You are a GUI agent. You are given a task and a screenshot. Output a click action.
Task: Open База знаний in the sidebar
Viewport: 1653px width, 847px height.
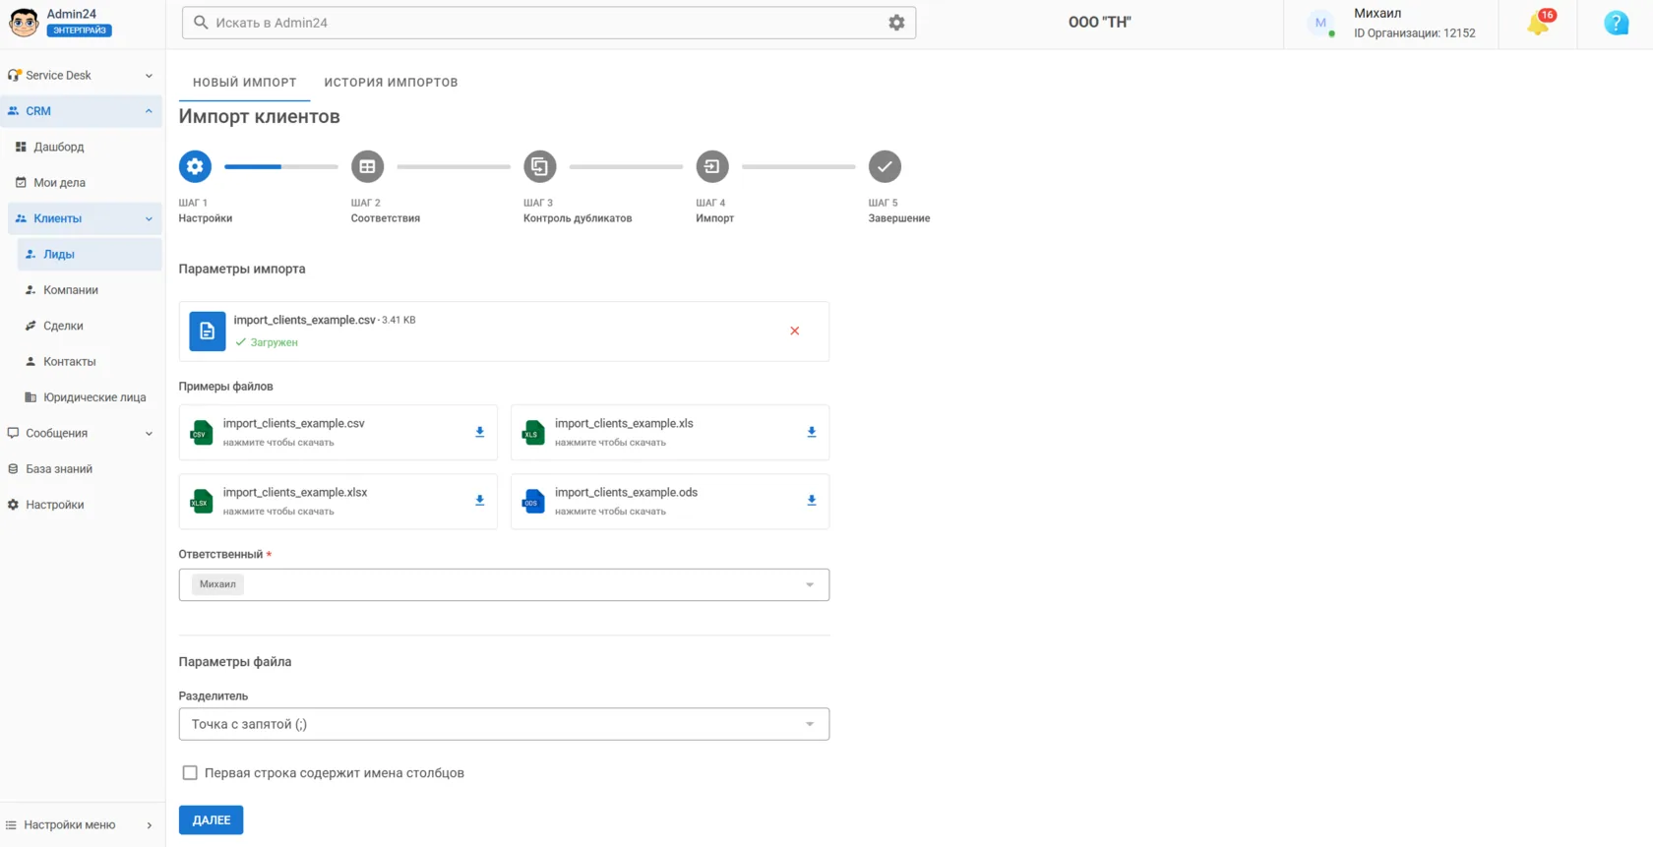click(82, 469)
